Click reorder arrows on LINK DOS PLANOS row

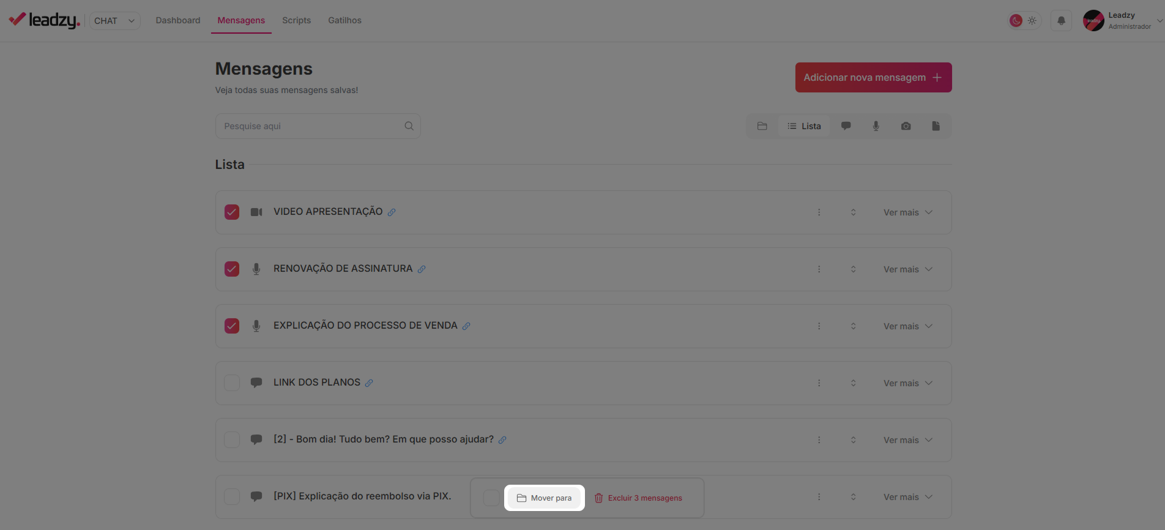tap(854, 383)
